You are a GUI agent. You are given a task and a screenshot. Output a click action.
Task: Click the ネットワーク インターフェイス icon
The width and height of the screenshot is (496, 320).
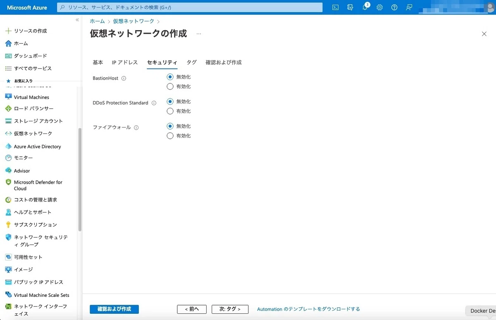coord(8,307)
